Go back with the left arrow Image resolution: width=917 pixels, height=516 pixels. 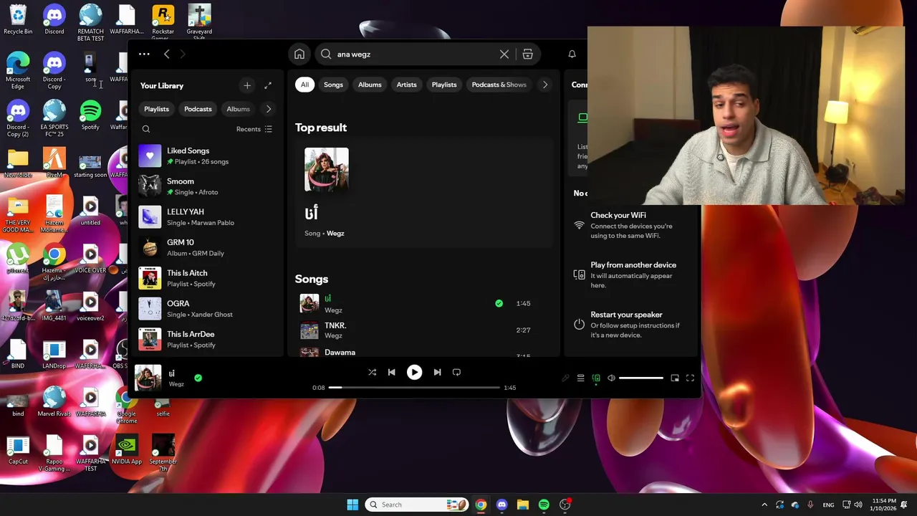click(166, 54)
